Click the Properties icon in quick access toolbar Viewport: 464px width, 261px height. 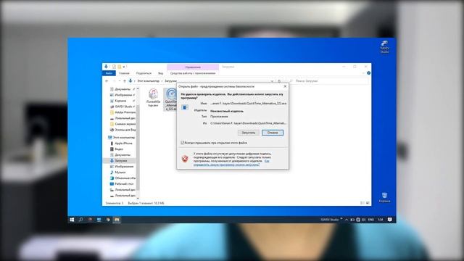[114, 67]
